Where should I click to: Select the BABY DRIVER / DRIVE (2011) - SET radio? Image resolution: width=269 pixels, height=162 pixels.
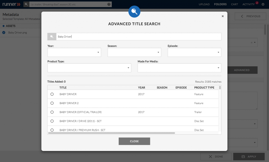52,121
